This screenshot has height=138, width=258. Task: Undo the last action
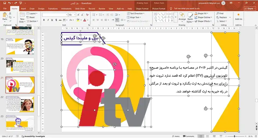click(x=10, y=3)
